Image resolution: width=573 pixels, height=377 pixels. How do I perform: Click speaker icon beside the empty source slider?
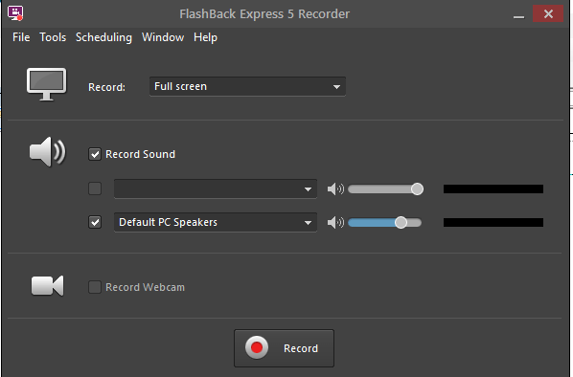335,188
